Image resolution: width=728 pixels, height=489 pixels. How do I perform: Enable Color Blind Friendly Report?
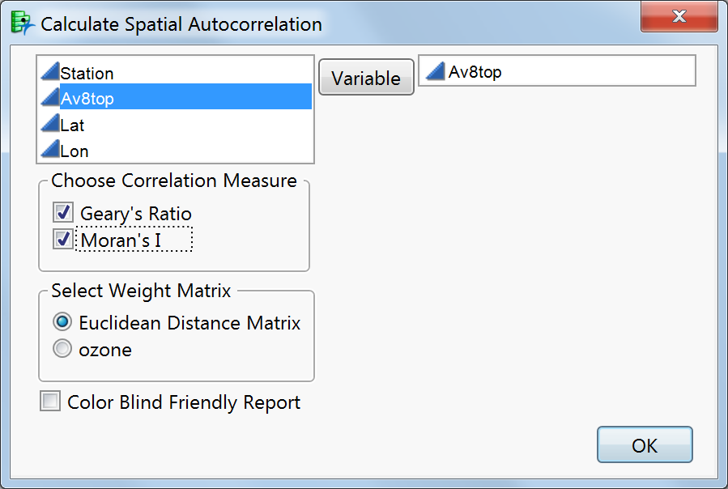(x=49, y=401)
